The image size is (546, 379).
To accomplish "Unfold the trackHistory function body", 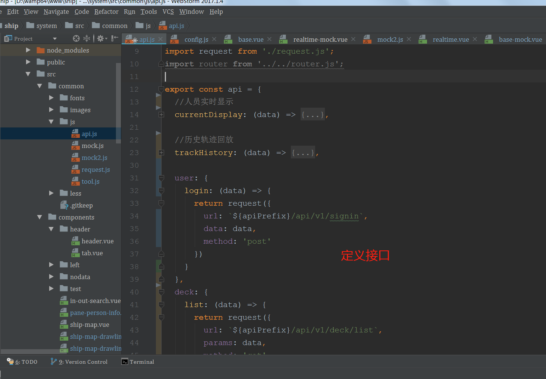I will pyautogui.click(x=161, y=153).
